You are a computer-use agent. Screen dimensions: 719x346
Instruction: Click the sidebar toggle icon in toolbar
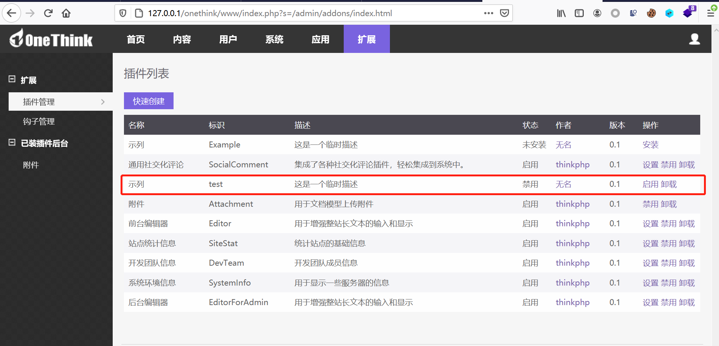tap(579, 13)
